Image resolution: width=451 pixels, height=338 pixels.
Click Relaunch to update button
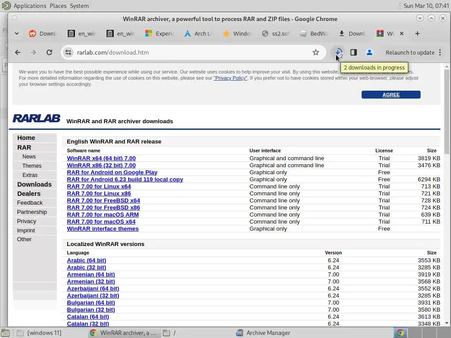tap(410, 52)
